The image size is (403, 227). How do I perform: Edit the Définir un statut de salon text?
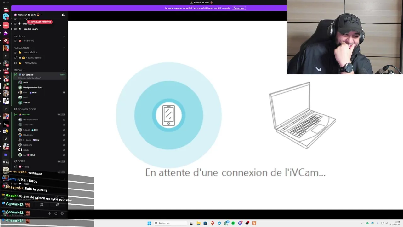click(30, 78)
